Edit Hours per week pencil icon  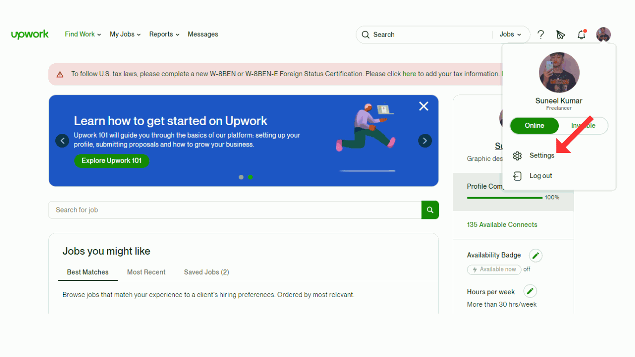coord(530,291)
